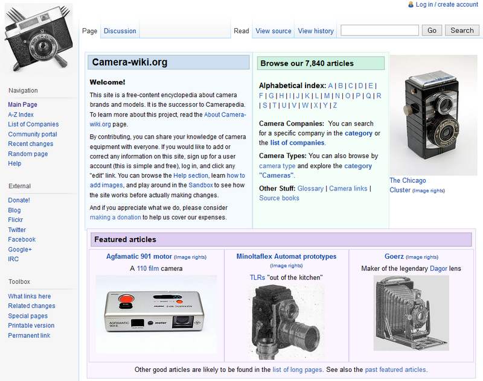The height and width of the screenshot is (381, 483).
Task: Browse alphabetical index letter R
Action: 379,96
